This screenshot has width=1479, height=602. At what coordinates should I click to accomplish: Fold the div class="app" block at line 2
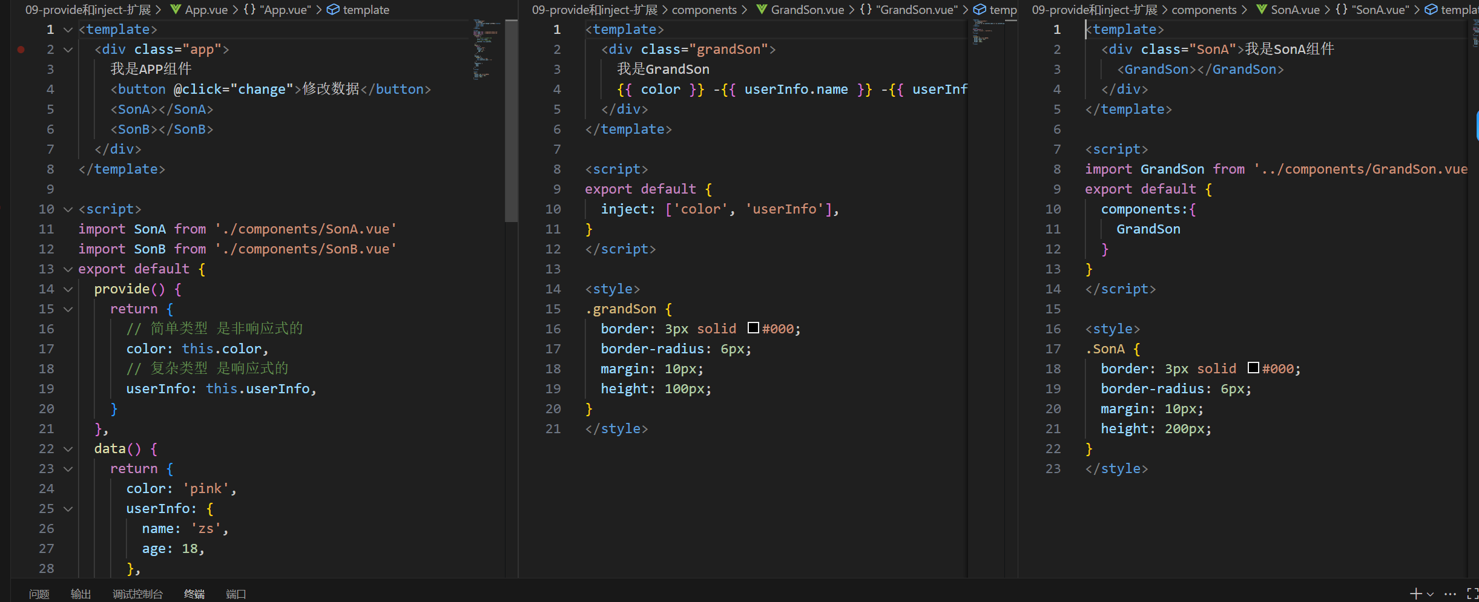click(x=68, y=50)
